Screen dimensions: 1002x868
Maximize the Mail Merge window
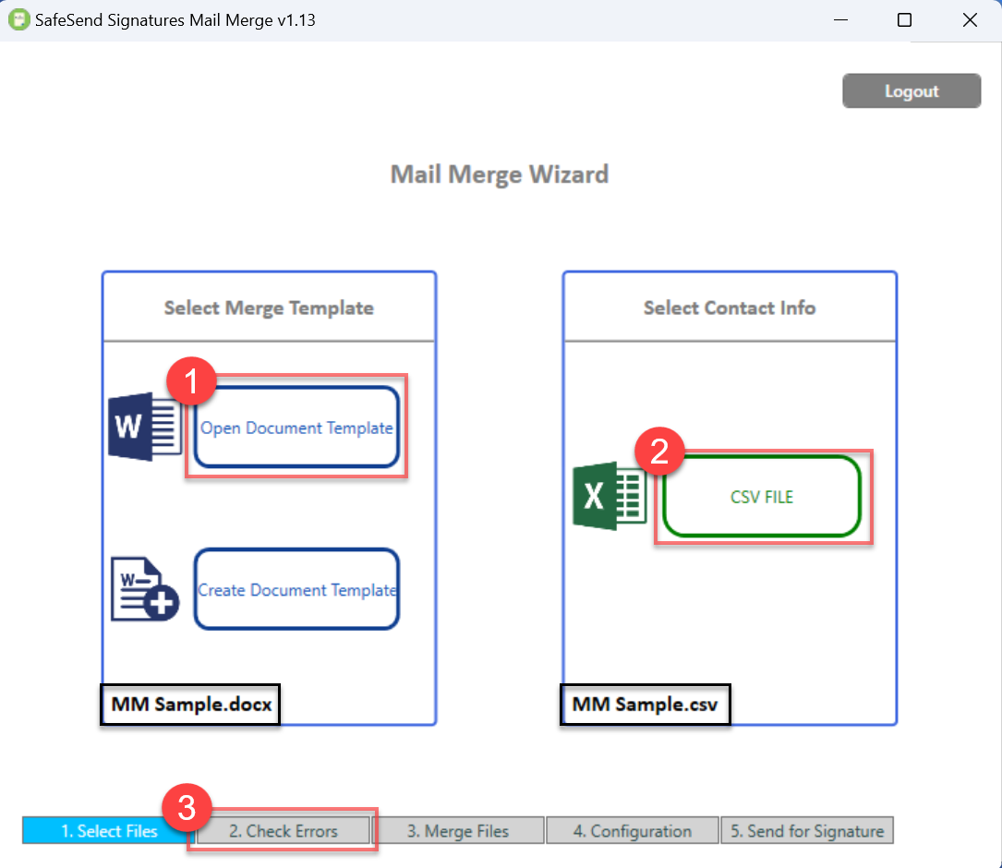point(904,19)
